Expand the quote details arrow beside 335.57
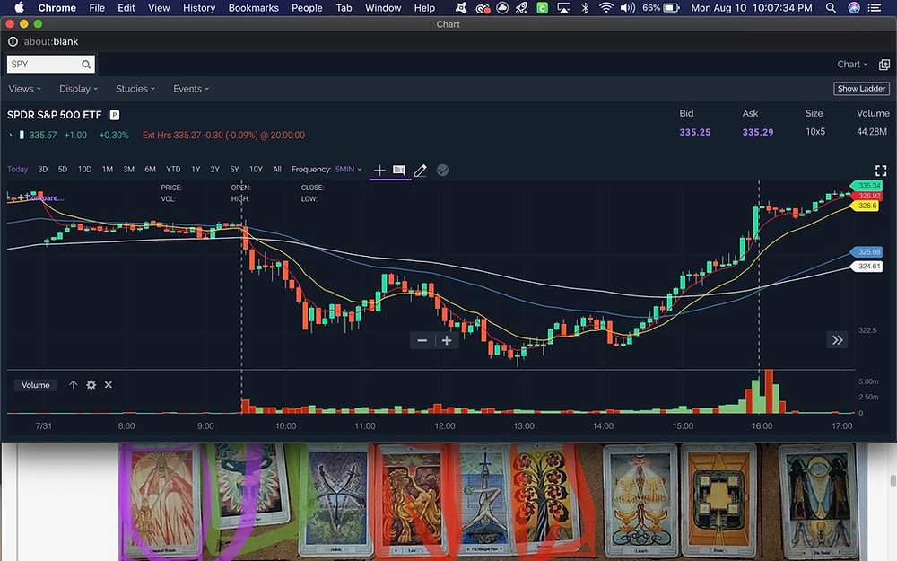Image resolution: width=897 pixels, height=561 pixels. [x=10, y=136]
